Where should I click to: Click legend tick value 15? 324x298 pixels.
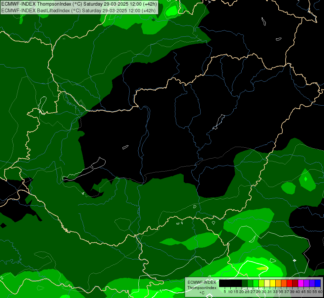click(236, 292)
